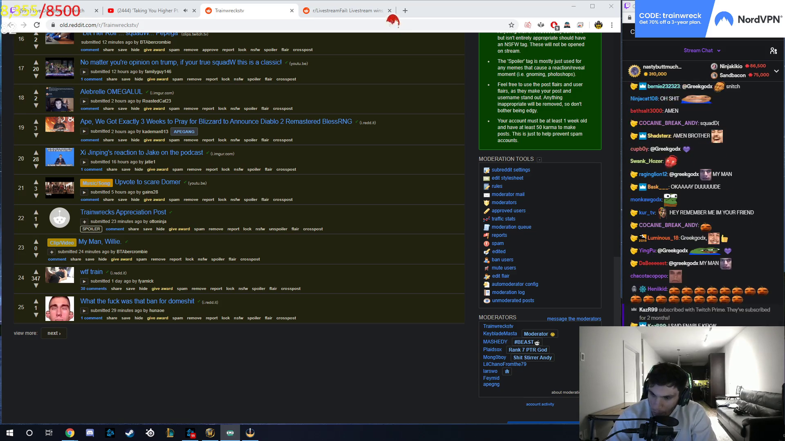Open Steam from the taskbar

[130, 433]
